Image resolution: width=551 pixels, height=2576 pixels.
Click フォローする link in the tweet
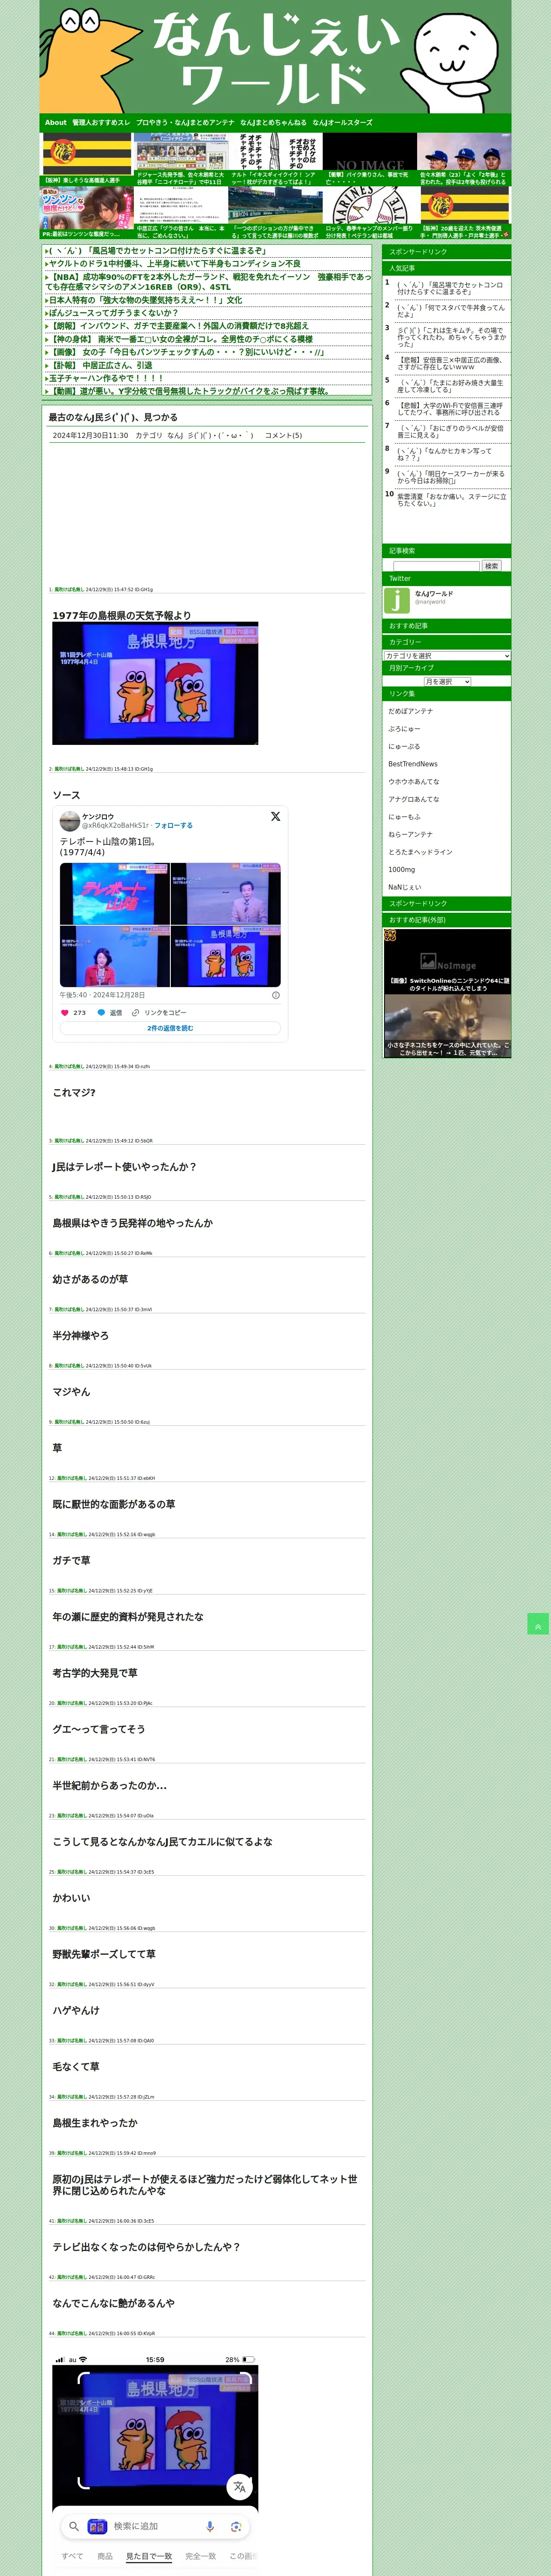[x=173, y=826]
